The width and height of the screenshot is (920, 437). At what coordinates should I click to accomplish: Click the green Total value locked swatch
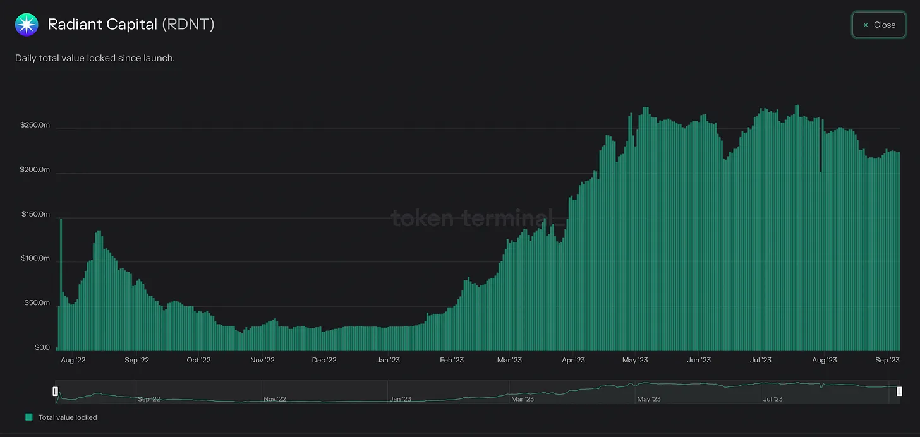tap(28, 417)
